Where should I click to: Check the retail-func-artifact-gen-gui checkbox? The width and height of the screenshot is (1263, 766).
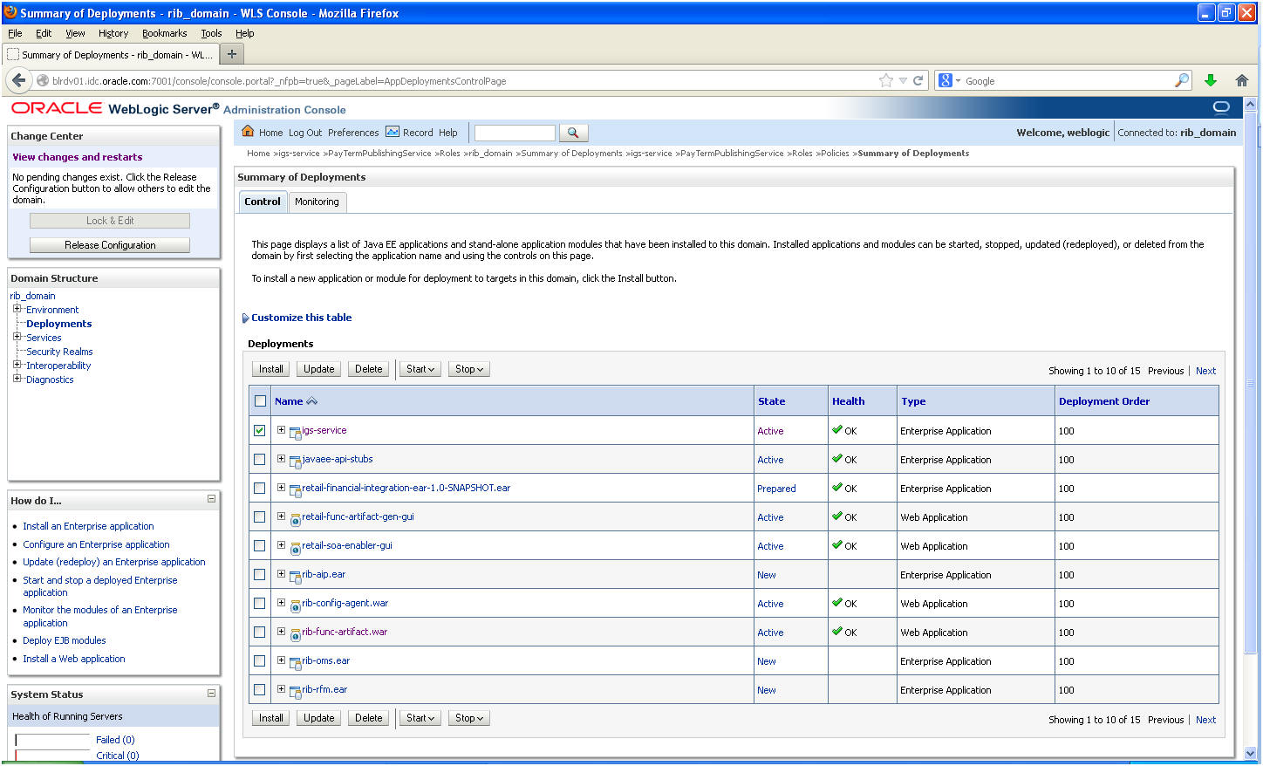pyautogui.click(x=260, y=516)
